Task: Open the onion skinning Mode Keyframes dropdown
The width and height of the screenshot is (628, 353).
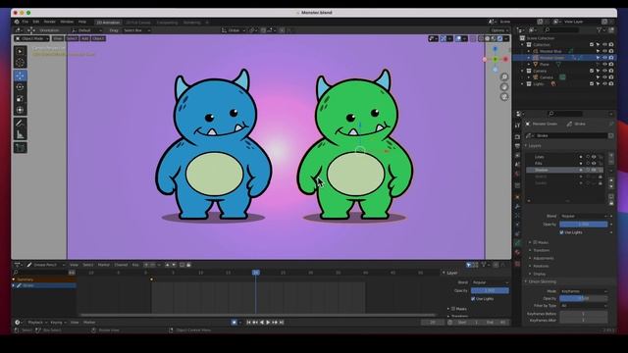Action: tap(584, 291)
